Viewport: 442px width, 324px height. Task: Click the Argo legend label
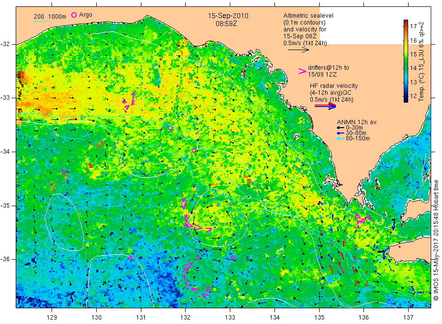tap(85, 15)
